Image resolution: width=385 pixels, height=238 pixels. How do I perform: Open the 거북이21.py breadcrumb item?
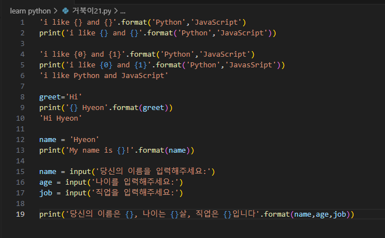(x=91, y=11)
